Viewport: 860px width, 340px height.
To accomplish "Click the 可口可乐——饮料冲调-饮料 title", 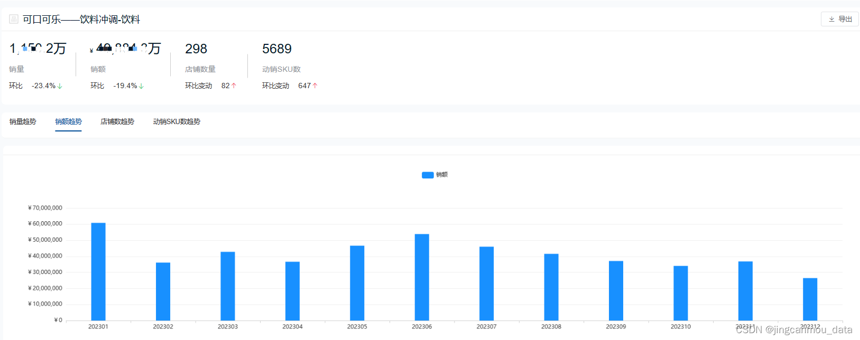I will click(x=81, y=20).
